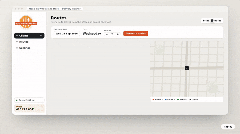Click the office phone number 416 225 6041
Screen dimensions: 240x134
(x=25, y=109)
